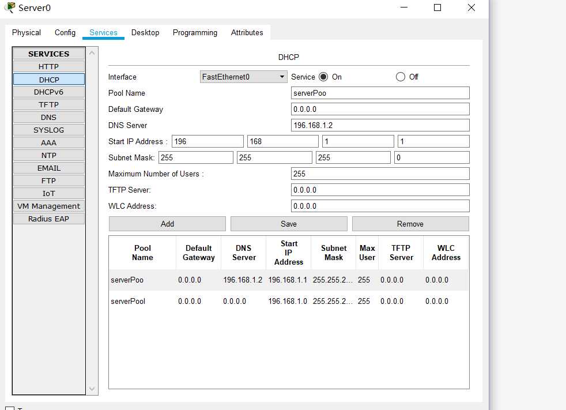The width and height of the screenshot is (566, 410).
Task: Open FTP service settings
Action: pyautogui.click(x=49, y=180)
